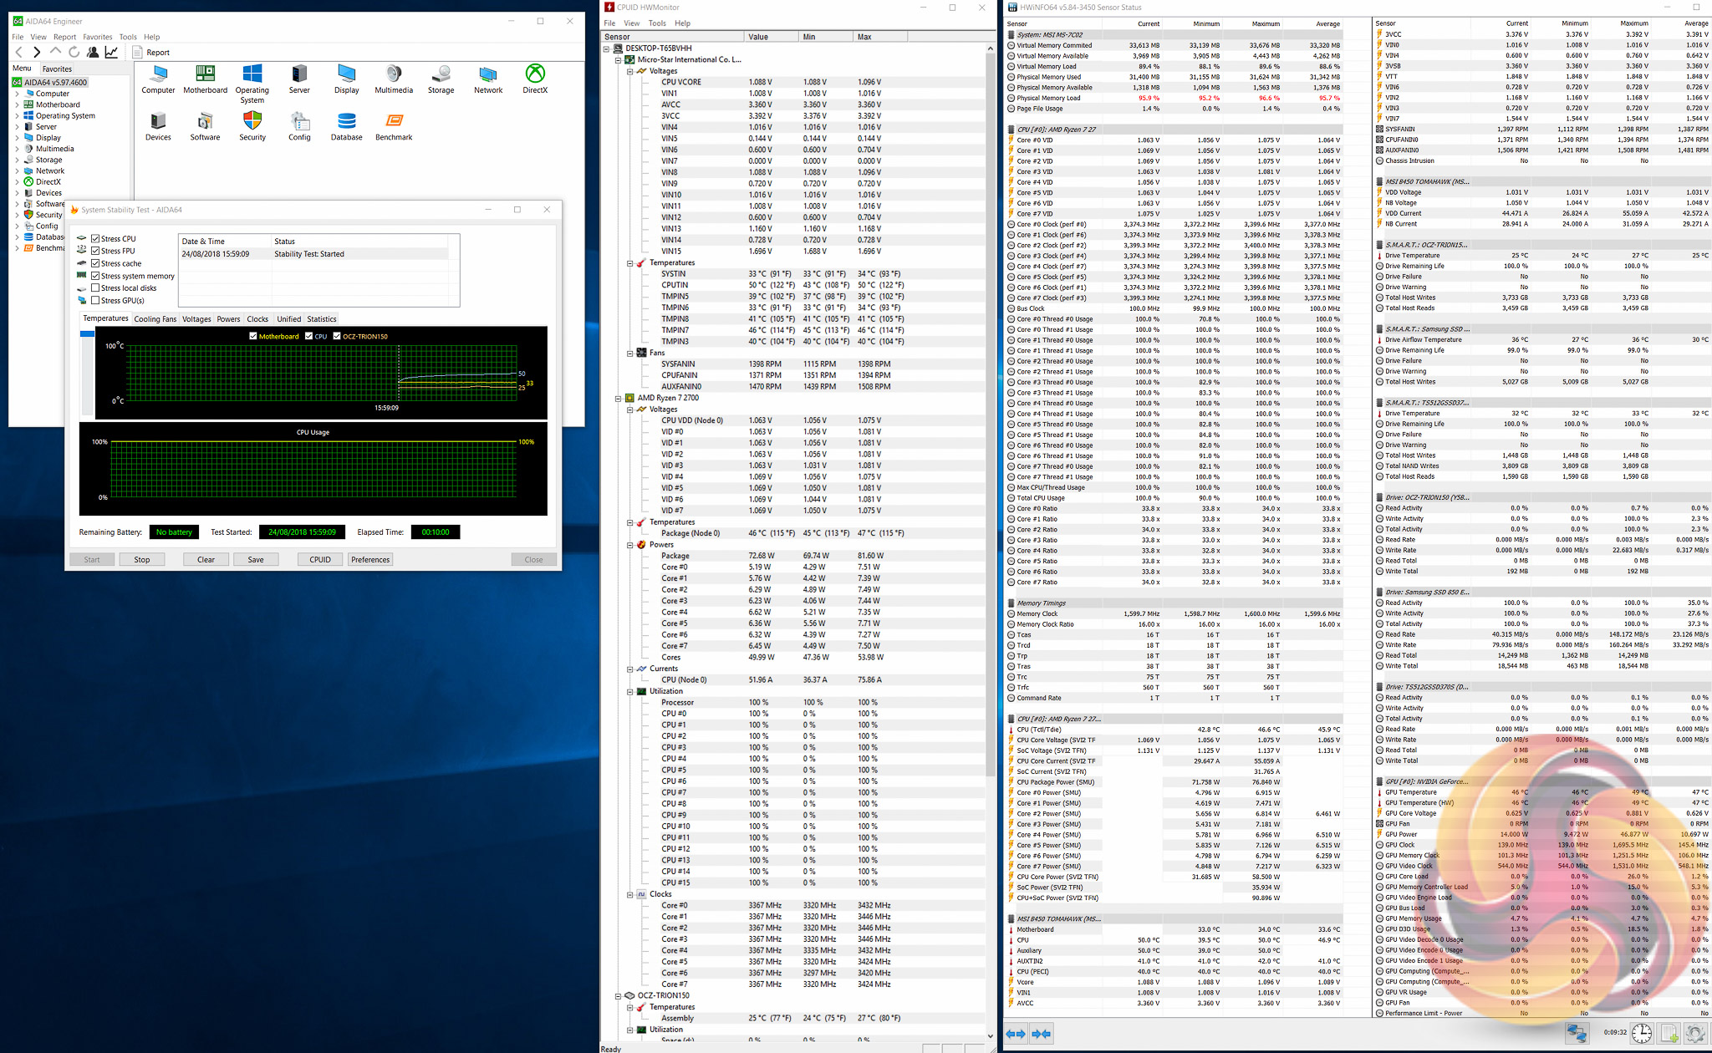
Task: Click the Preferences button
Action: click(x=370, y=560)
